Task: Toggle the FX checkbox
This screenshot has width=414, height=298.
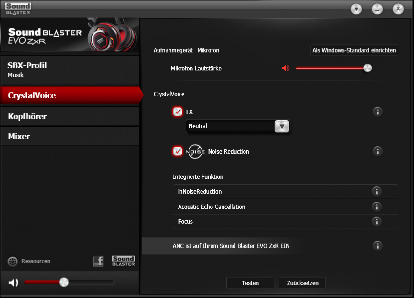Action: (x=178, y=112)
